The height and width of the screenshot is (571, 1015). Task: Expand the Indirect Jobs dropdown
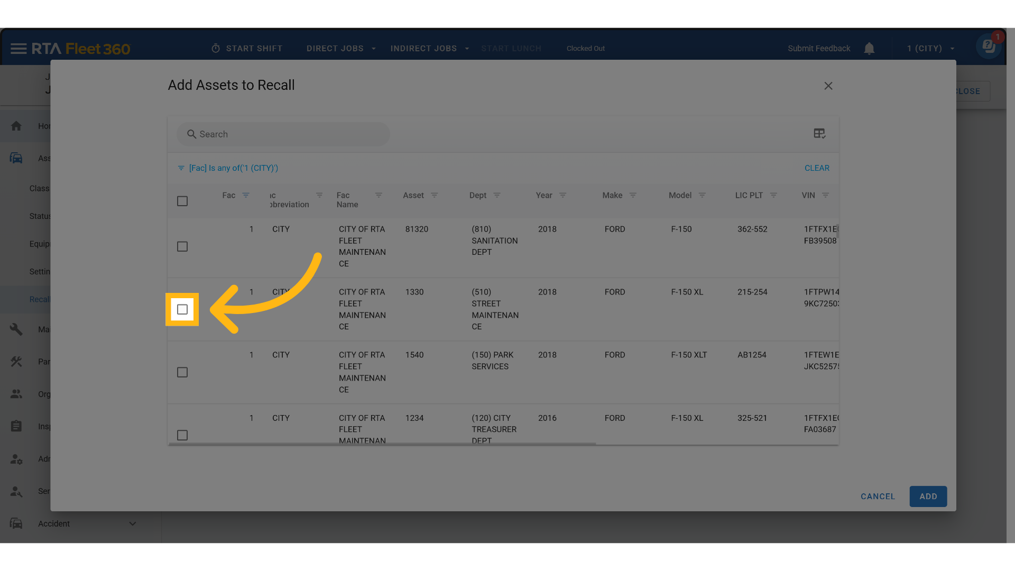429,49
